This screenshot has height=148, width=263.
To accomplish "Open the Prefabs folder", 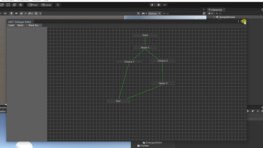I will pos(143,146).
